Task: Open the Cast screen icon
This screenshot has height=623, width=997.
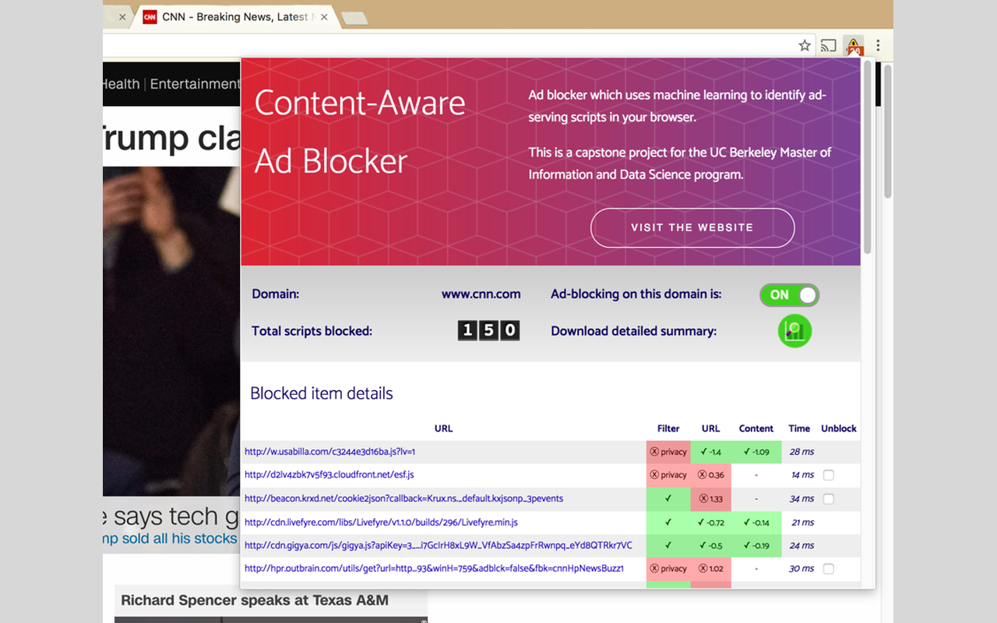Action: 829,46
